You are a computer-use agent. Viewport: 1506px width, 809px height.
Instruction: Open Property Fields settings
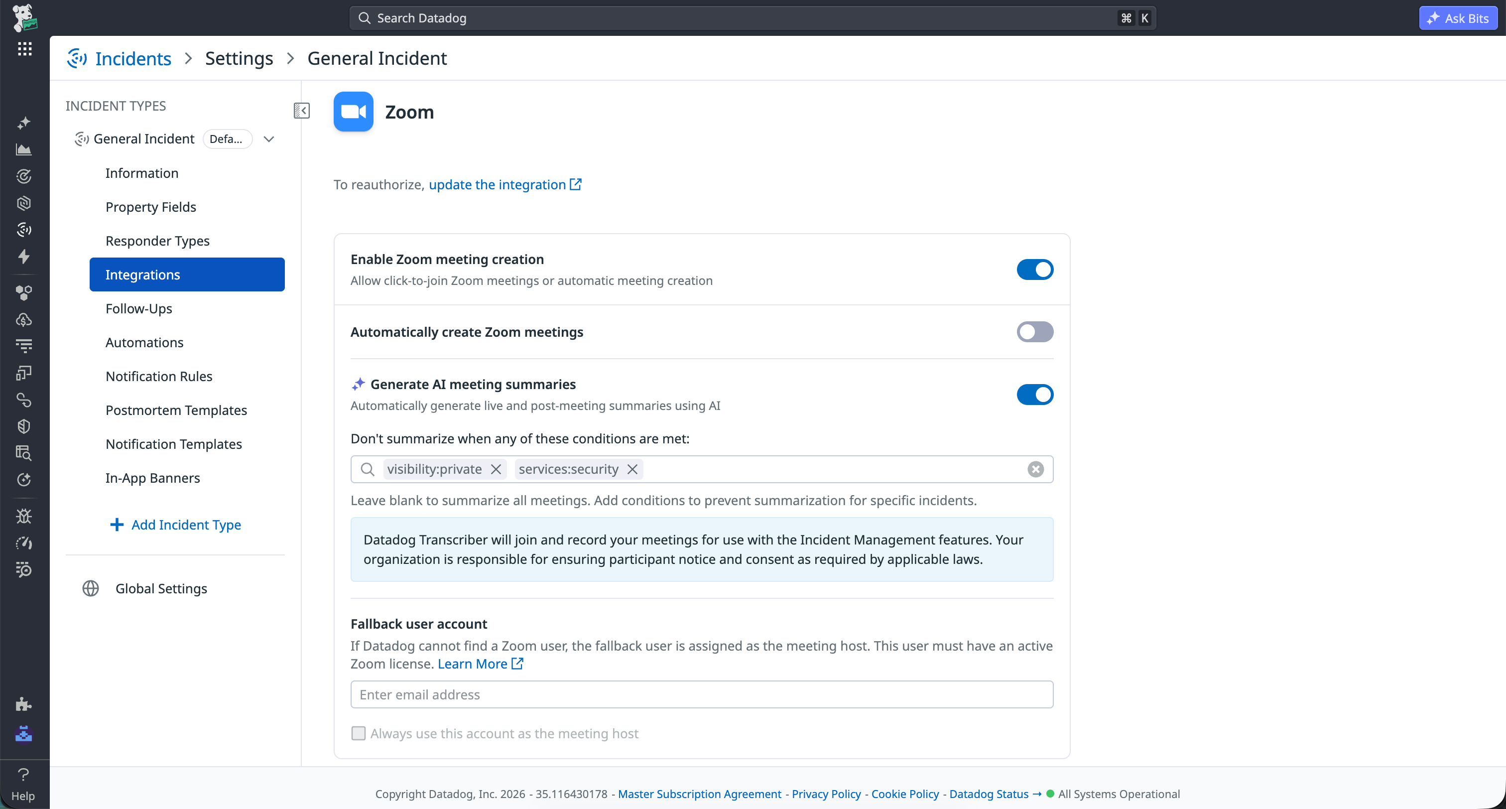click(187, 207)
